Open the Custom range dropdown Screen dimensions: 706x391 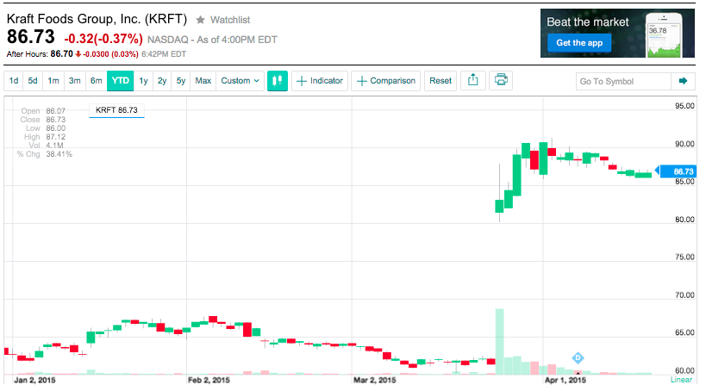coord(241,81)
